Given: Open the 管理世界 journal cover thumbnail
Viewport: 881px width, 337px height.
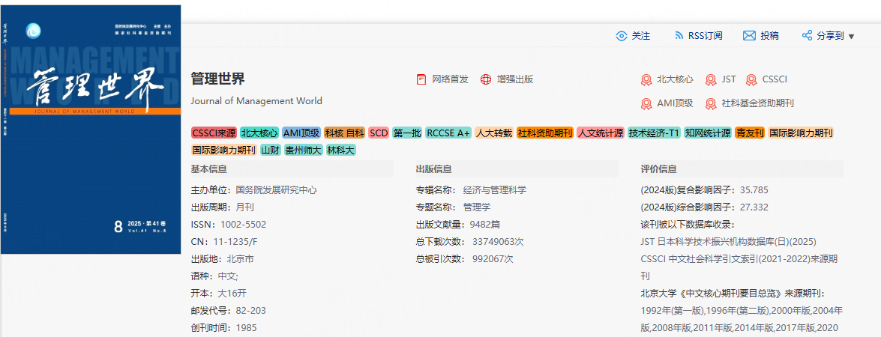Looking at the screenshot, I should click(91, 129).
